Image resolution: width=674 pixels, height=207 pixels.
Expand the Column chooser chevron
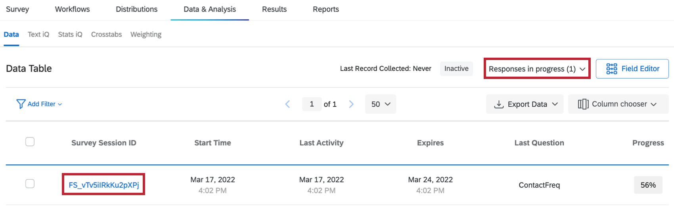click(x=653, y=104)
